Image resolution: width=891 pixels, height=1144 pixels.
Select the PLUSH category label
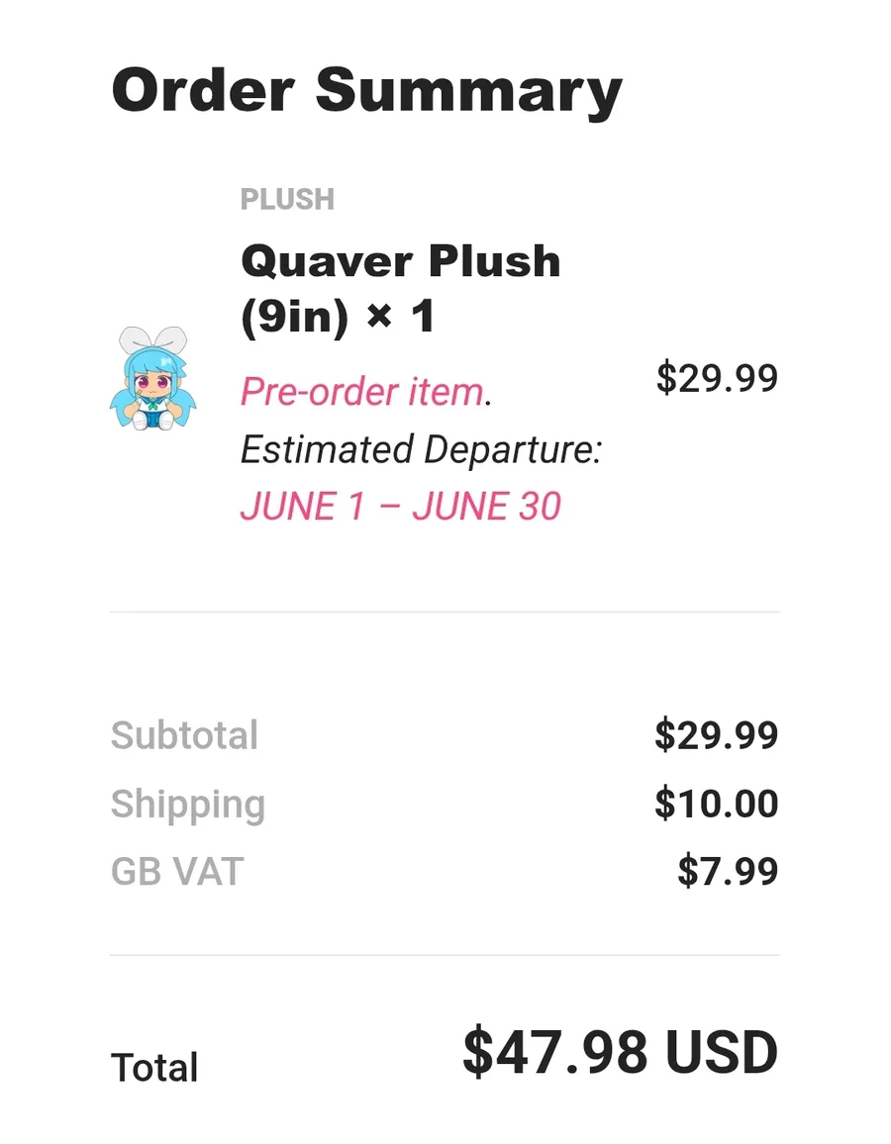[287, 200]
